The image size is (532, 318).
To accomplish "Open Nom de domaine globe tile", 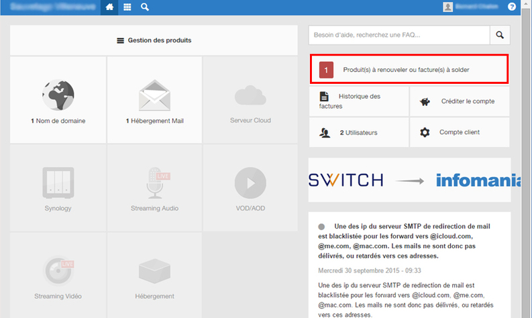I will click(x=58, y=99).
